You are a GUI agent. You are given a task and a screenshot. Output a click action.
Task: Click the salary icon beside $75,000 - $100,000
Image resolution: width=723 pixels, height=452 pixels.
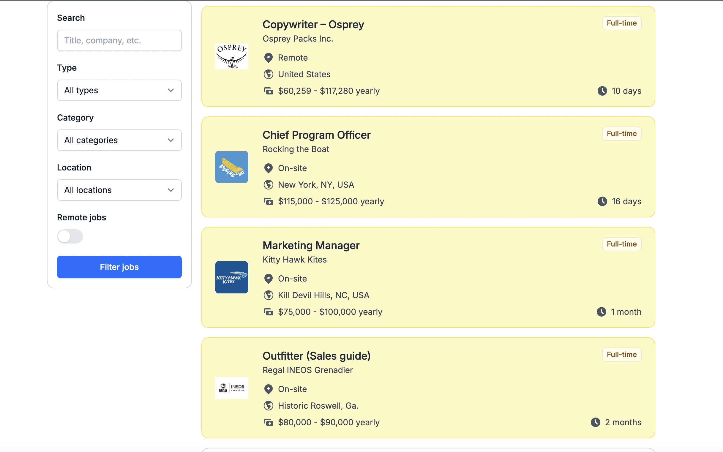pyautogui.click(x=268, y=312)
